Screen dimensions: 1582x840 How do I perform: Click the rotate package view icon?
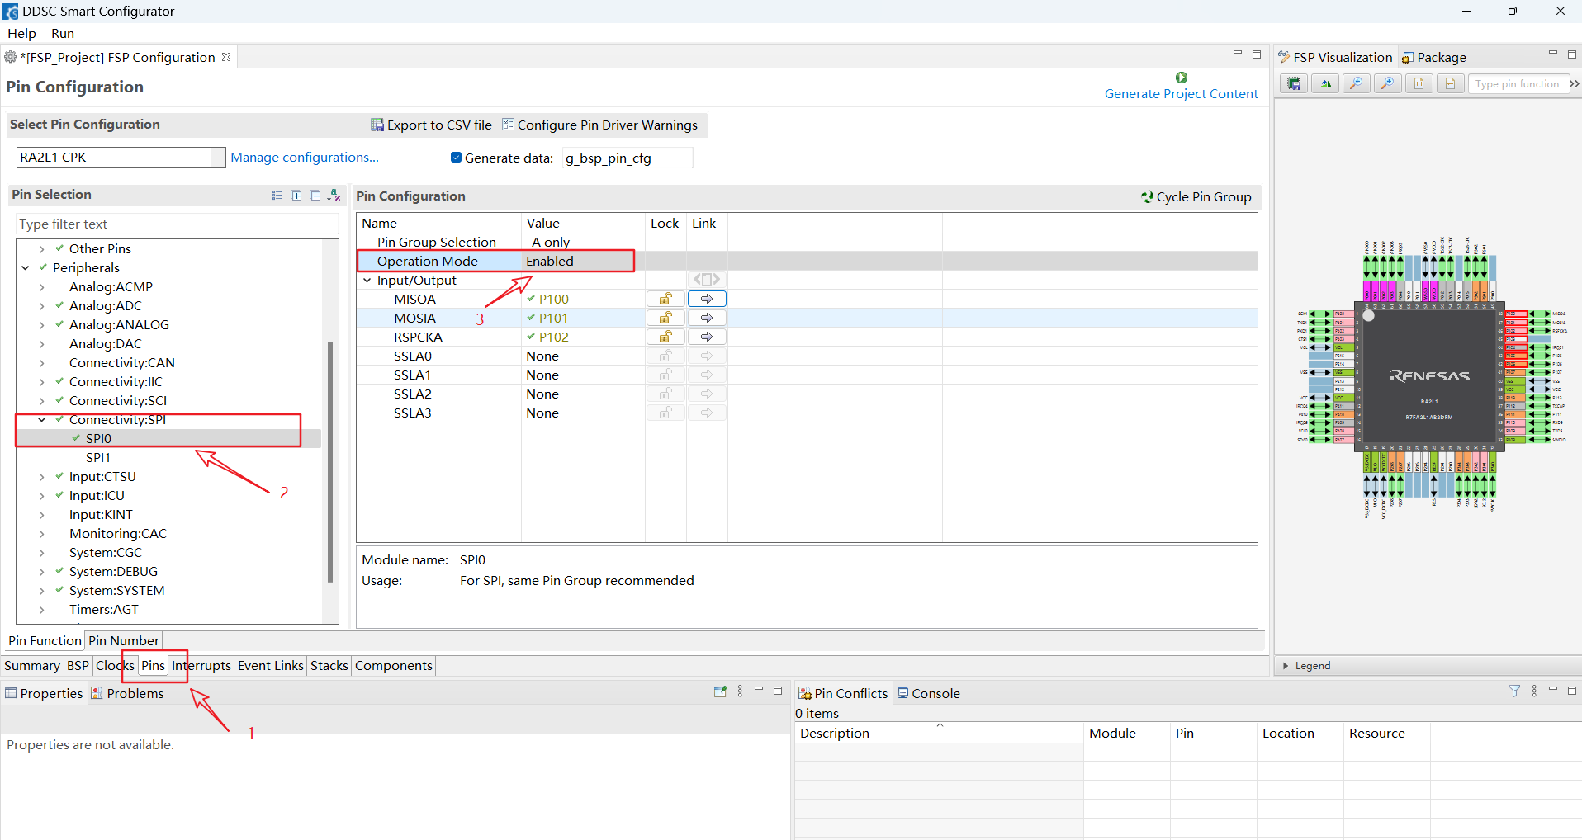coord(1325,83)
